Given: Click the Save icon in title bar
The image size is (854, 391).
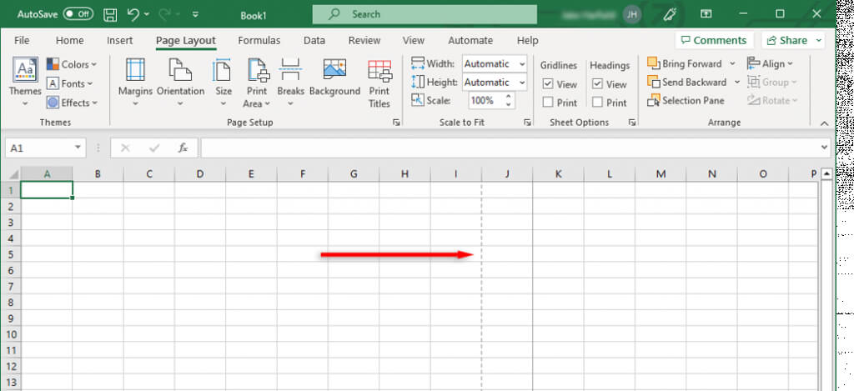Looking at the screenshot, I should point(110,14).
